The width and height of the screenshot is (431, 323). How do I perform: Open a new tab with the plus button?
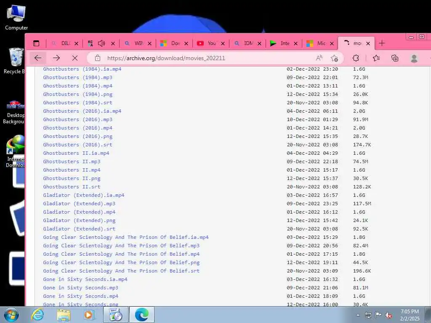(x=382, y=43)
